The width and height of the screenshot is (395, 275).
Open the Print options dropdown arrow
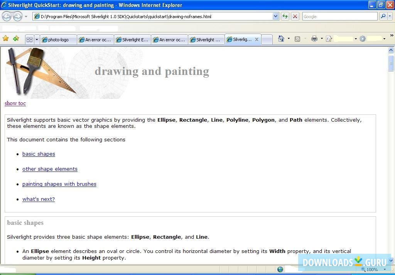pos(322,39)
